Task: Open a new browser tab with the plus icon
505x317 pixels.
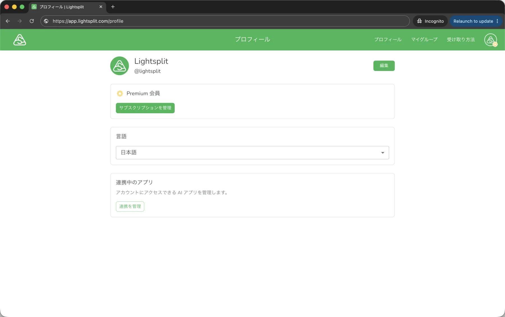Action: (113, 7)
